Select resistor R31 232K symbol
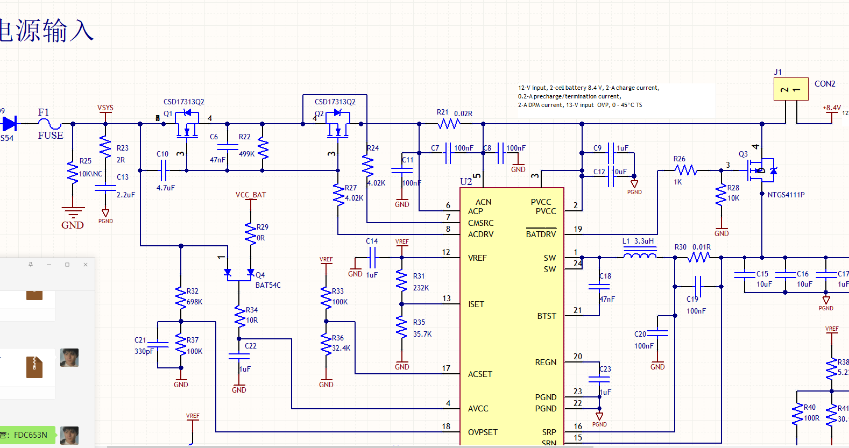 pos(401,281)
